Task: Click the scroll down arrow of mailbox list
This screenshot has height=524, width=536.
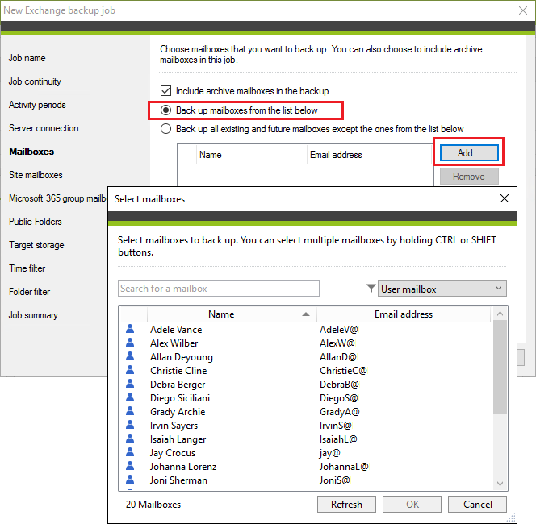Action: point(500,484)
